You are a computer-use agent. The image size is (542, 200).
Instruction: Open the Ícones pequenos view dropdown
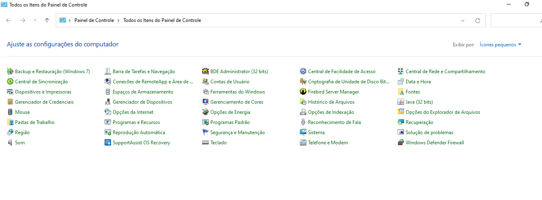coord(500,45)
